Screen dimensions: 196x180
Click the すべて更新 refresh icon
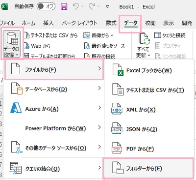pos(144,39)
